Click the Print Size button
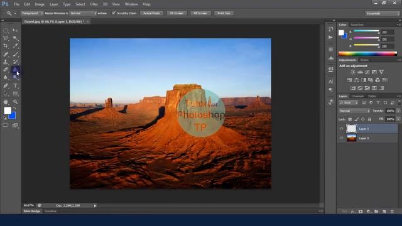Screen dimensions: 402x226 click(224, 13)
